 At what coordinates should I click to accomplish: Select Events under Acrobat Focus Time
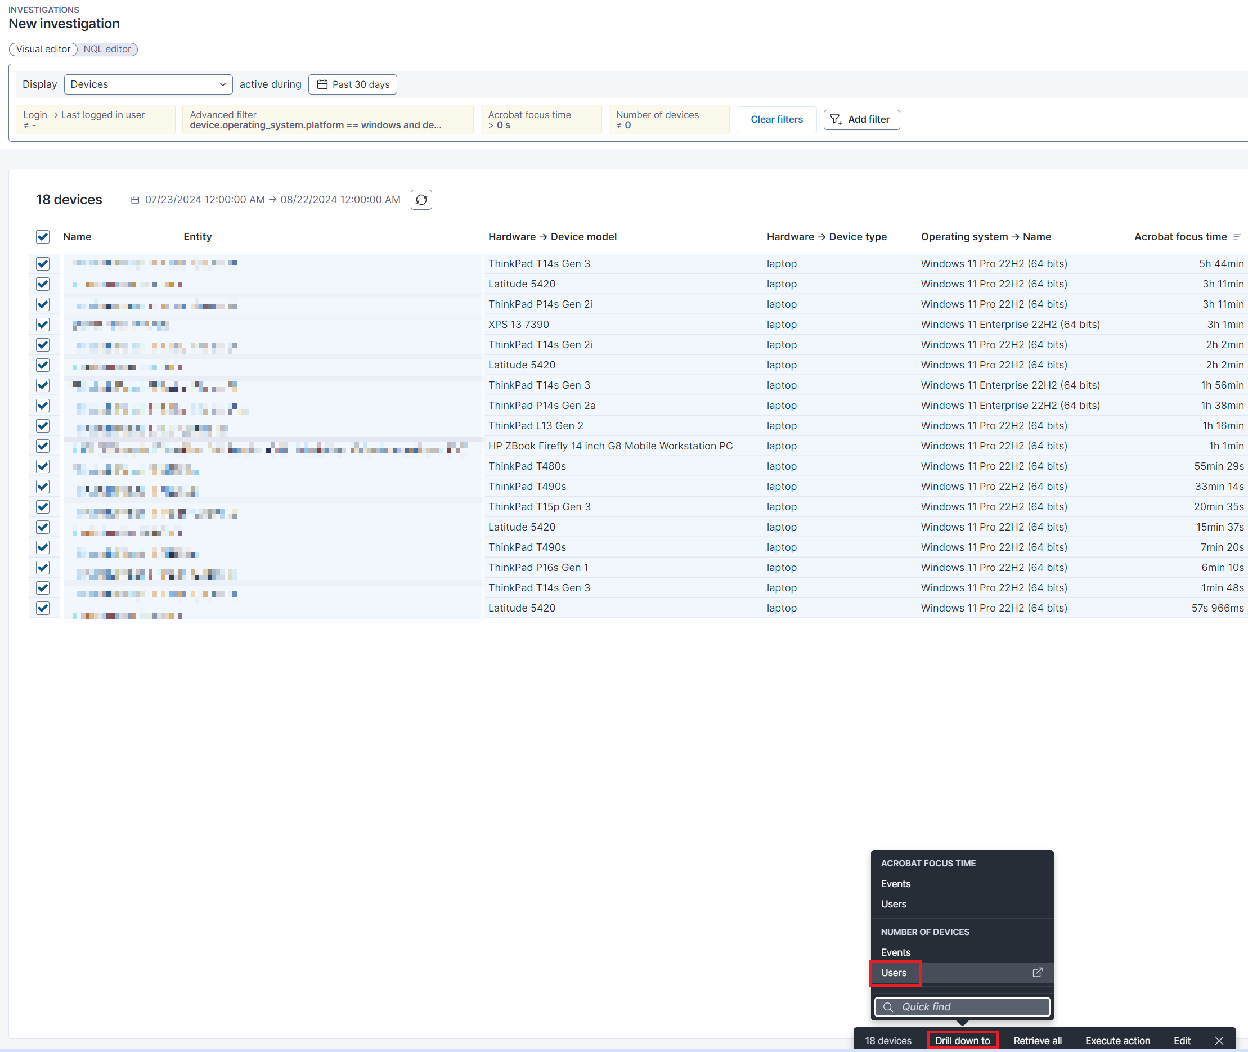[x=895, y=884]
